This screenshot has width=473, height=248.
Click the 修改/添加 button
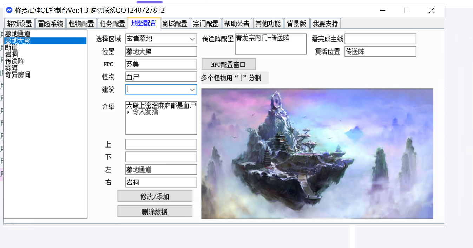155,196
